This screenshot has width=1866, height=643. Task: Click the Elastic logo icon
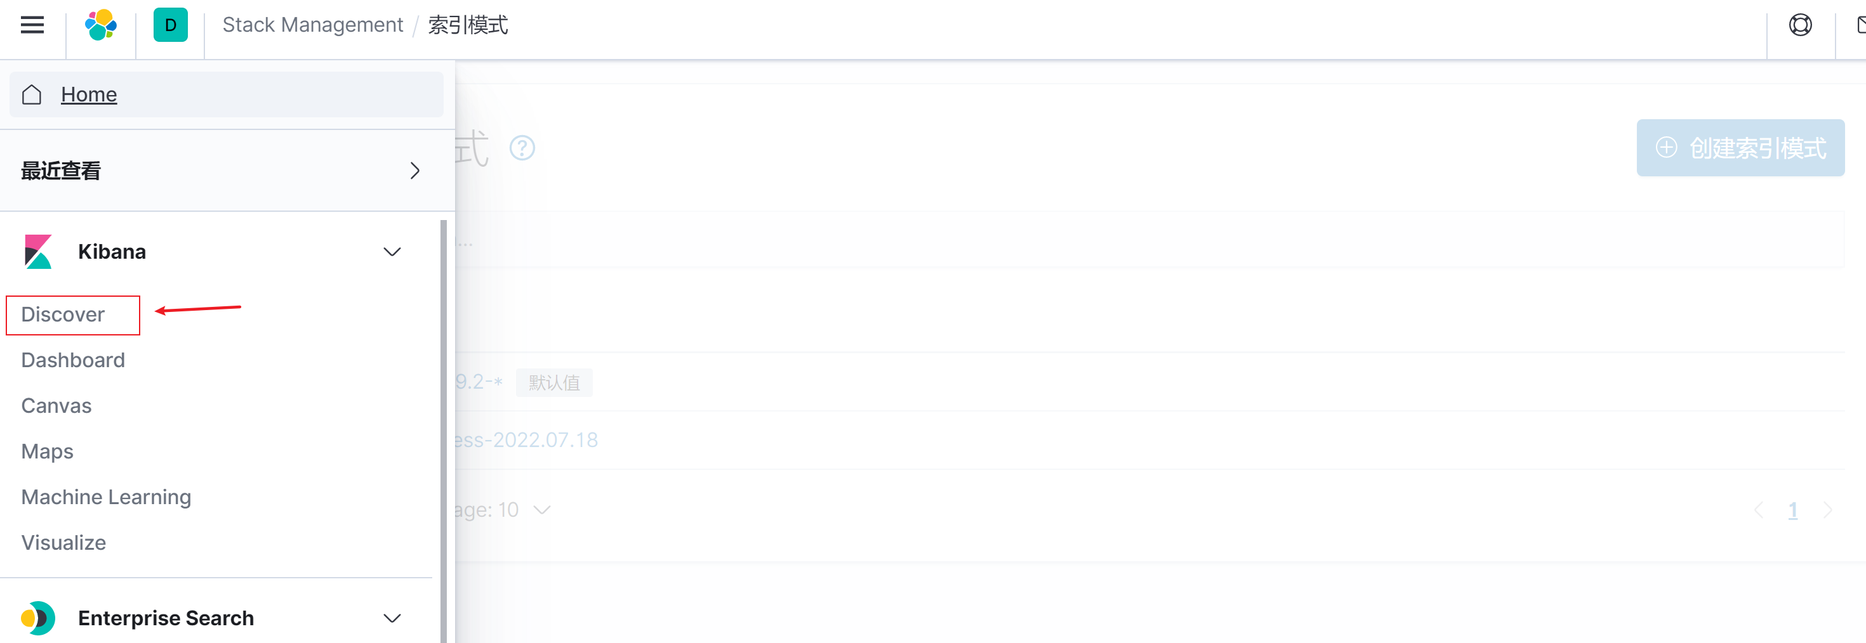tap(101, 25)
